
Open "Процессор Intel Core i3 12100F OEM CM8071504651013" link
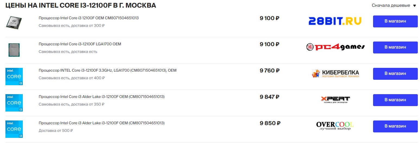(x=89, y=18)
